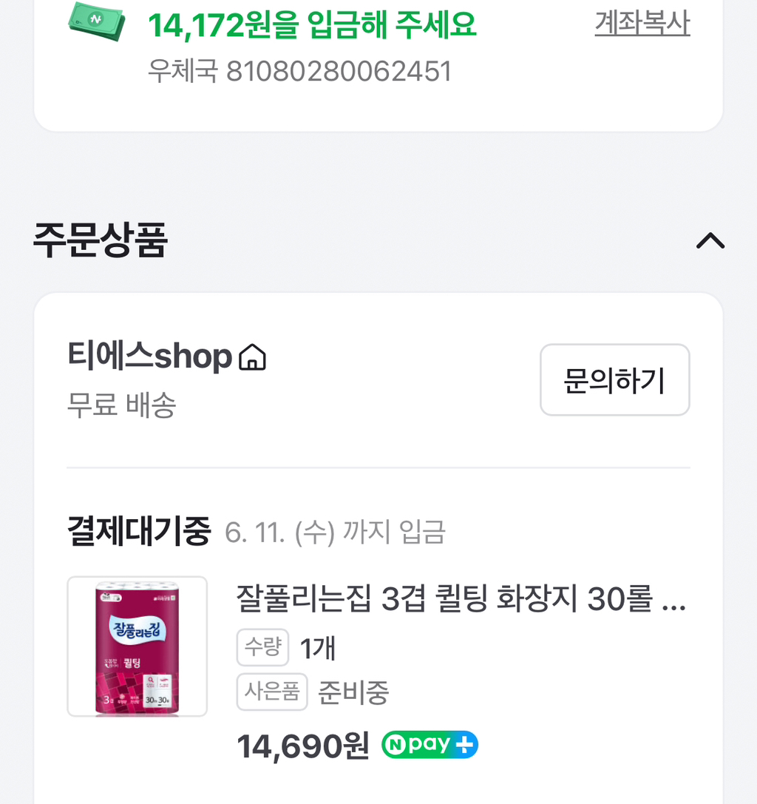The height and width of the screenshot is (804, 757).
Task: Collapse the 주문상품 section chevron
Action: point(710,241)
